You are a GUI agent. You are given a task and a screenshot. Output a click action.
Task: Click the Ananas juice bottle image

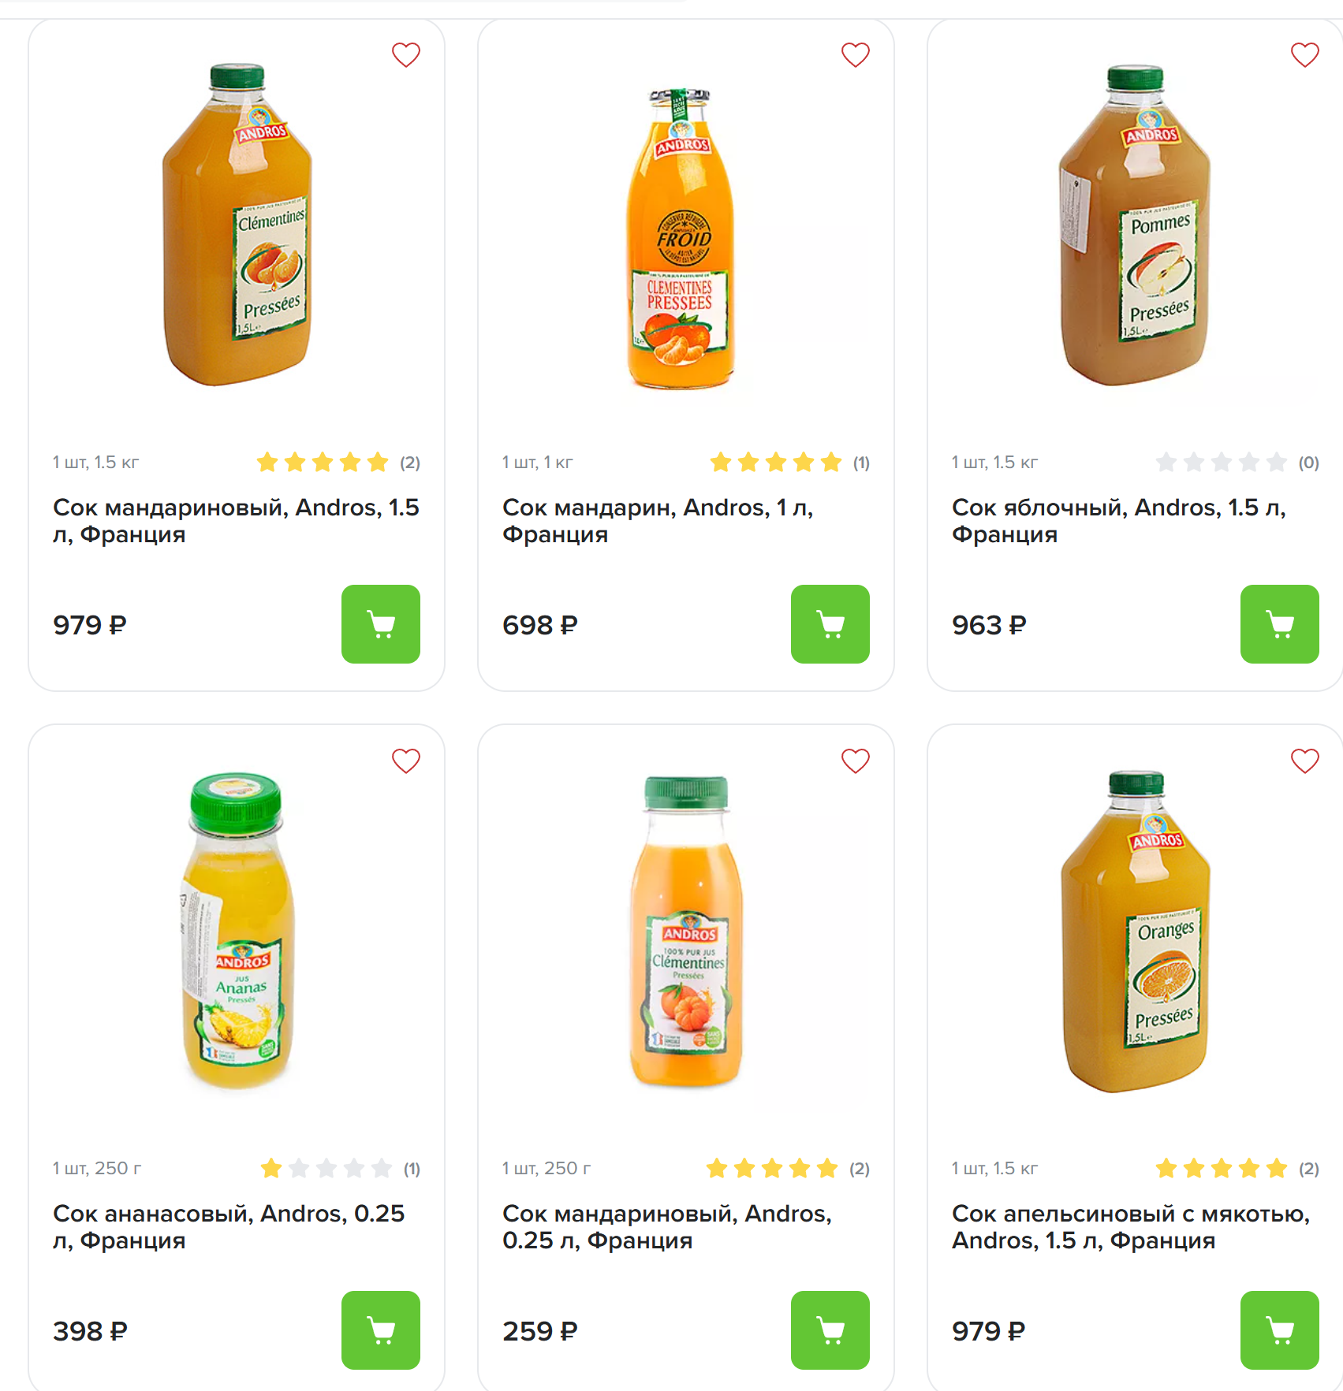[x=237, y=932]
